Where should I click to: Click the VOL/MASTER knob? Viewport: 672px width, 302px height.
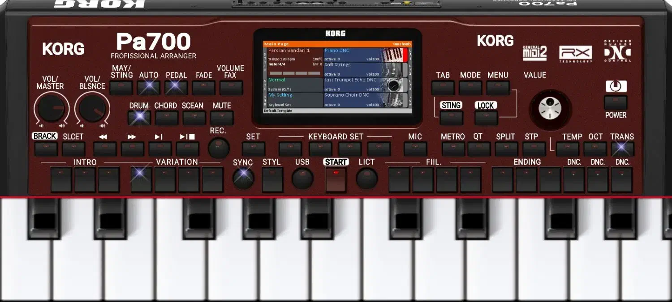51,108
